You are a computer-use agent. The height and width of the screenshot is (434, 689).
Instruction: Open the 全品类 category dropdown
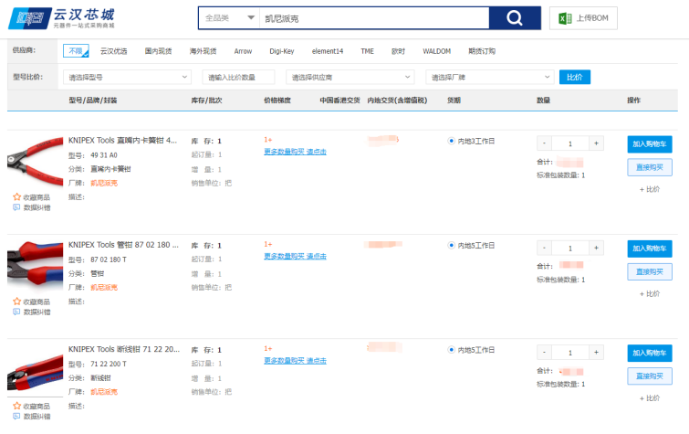(229, 18)
